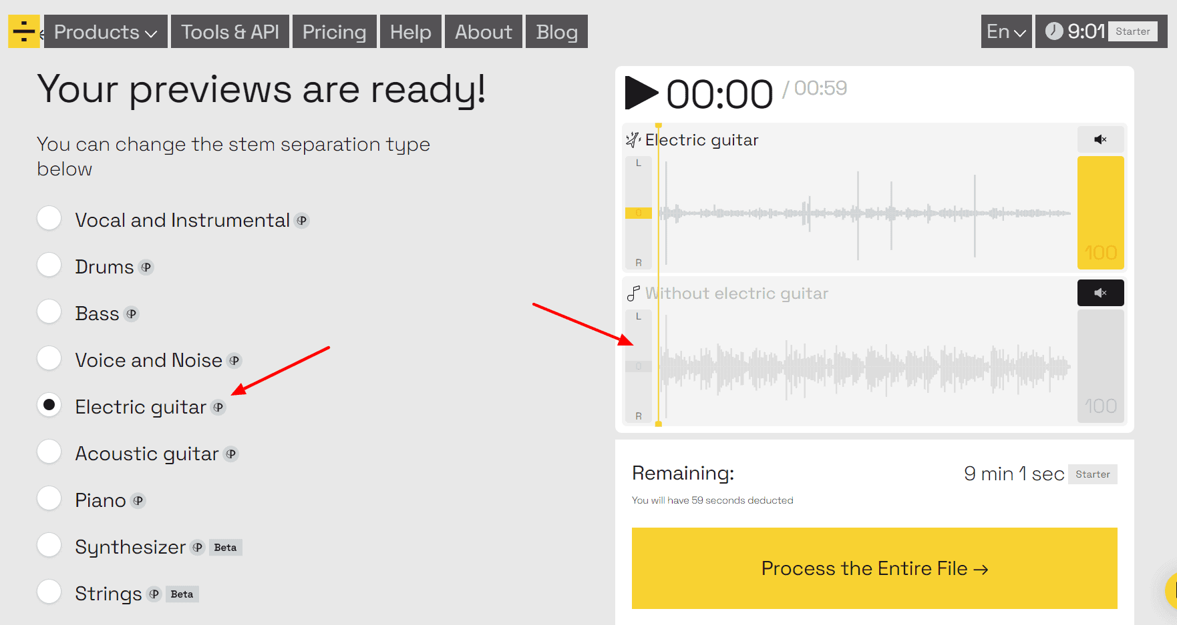Screen dimensions: 1177x625
Task: Click the premium icon beside Vocal and Instrumental
Action: 302,221
